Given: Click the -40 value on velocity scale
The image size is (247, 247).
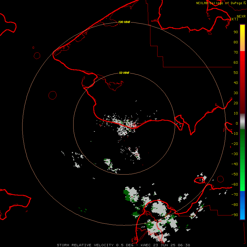Looking at the screenshot, I should pos(235,164).
